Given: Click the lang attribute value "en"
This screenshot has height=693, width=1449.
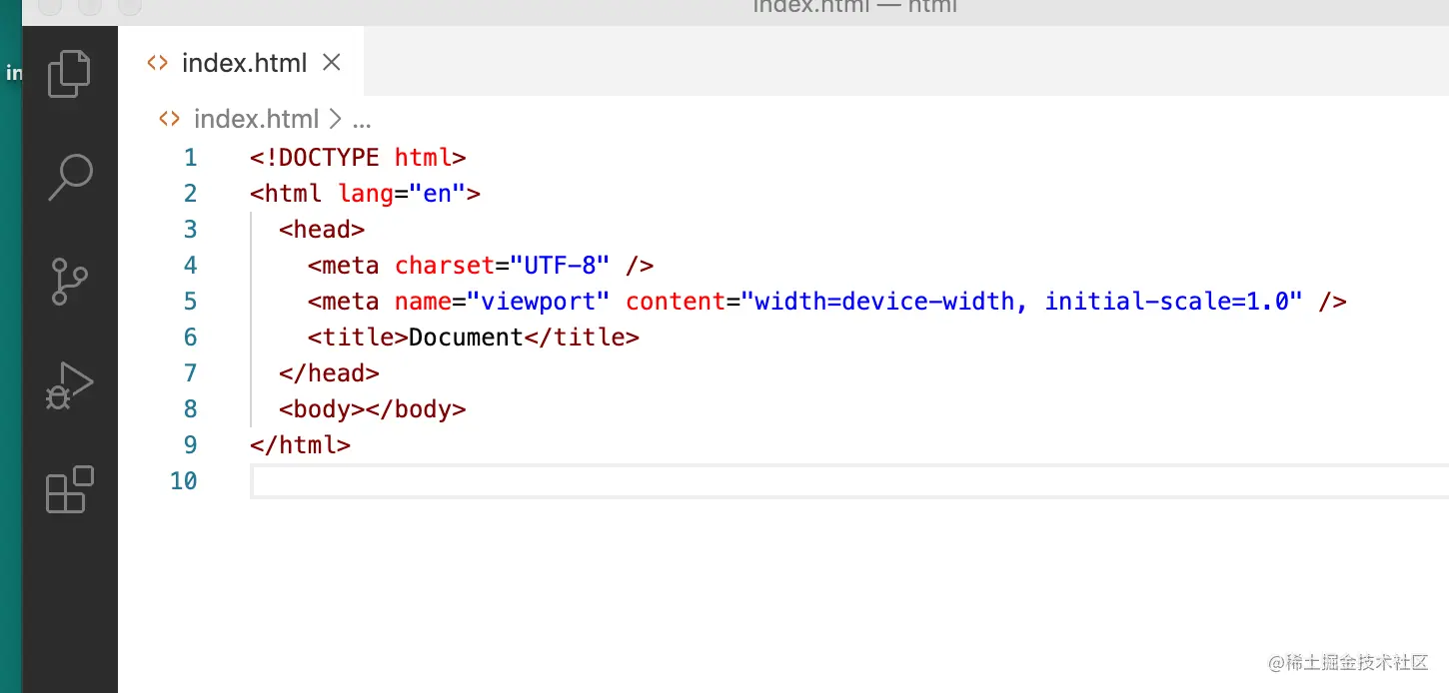Looking at the screenshot, I should click(x=438, y=194).
